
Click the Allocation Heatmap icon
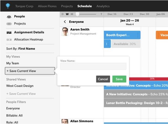point(9,40)
